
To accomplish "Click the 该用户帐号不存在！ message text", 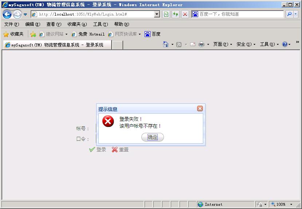I will (x=140, y=126).
